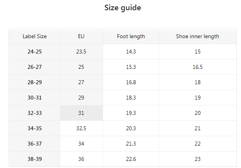
Task: Select the 34-35 label size cell
Action: [x=35, y=128]
